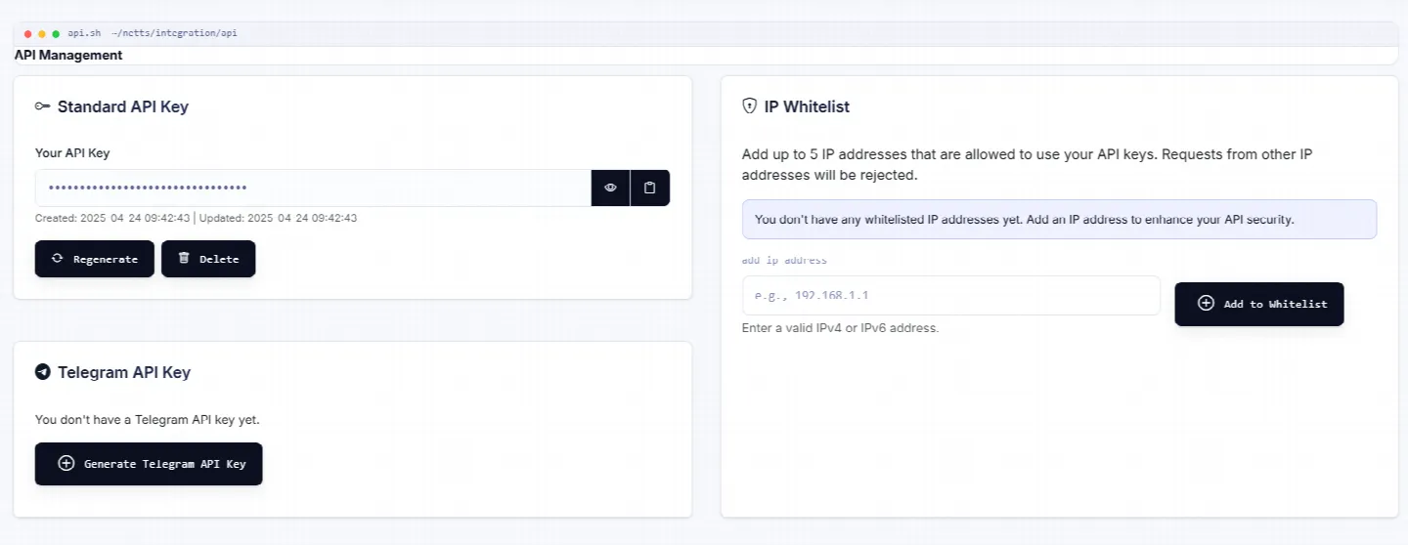Copy API key using the clipboard icon

click(x=650, y=188)
